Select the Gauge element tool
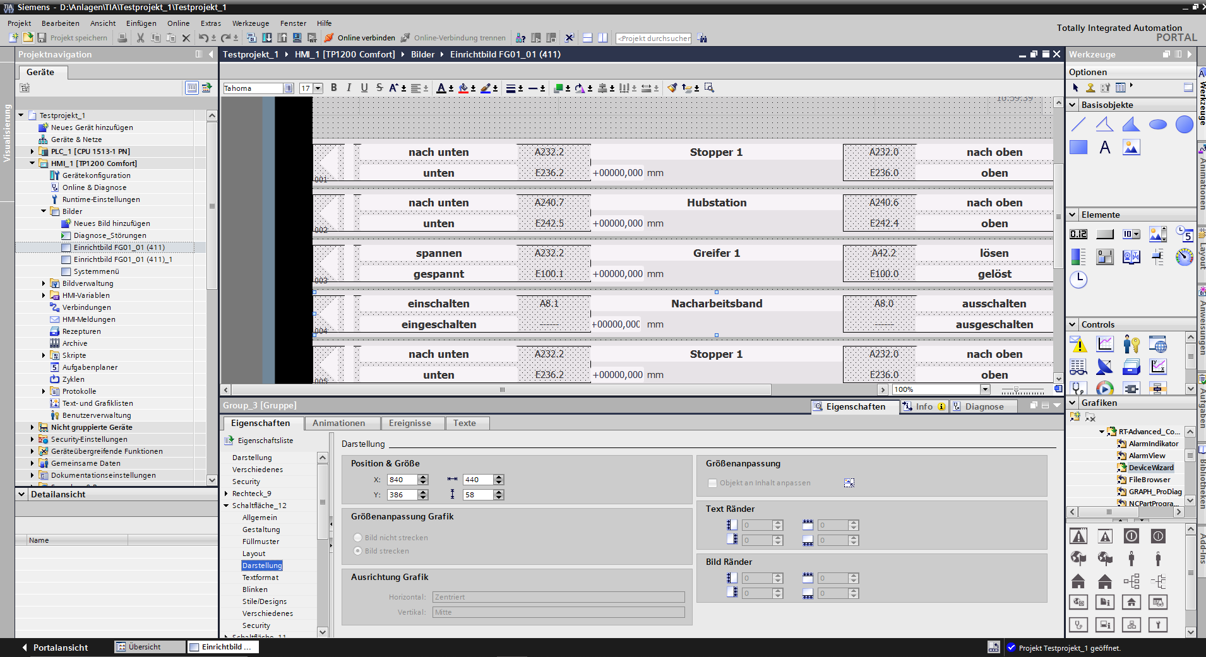Screen dimensions: 1206x657 1185,257
